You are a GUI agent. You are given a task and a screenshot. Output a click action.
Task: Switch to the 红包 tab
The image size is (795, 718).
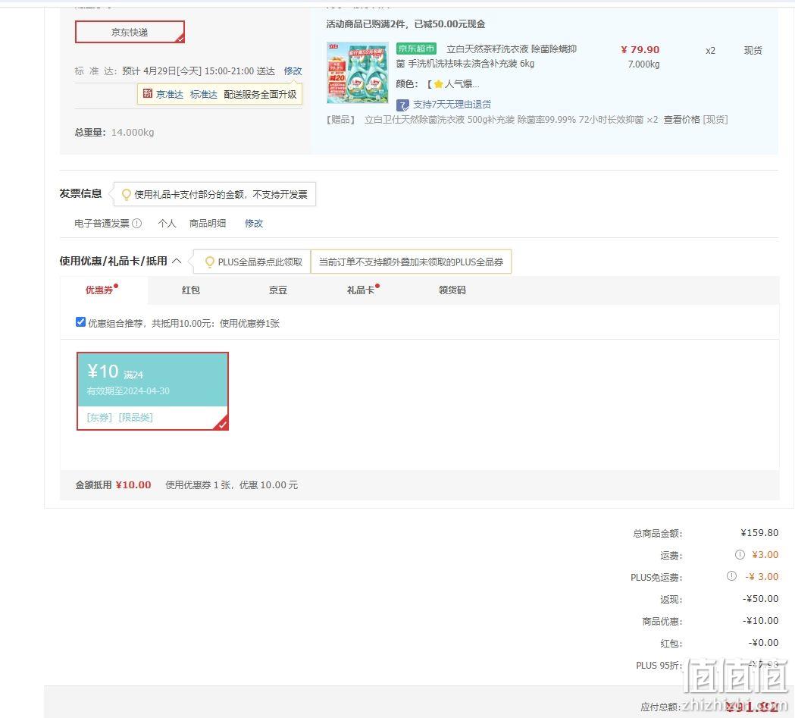[x=191, y=290]
